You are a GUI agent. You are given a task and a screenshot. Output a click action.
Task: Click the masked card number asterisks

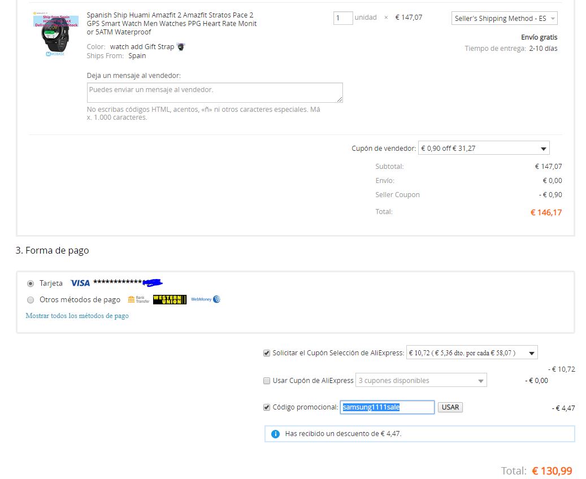click(118, 282)
